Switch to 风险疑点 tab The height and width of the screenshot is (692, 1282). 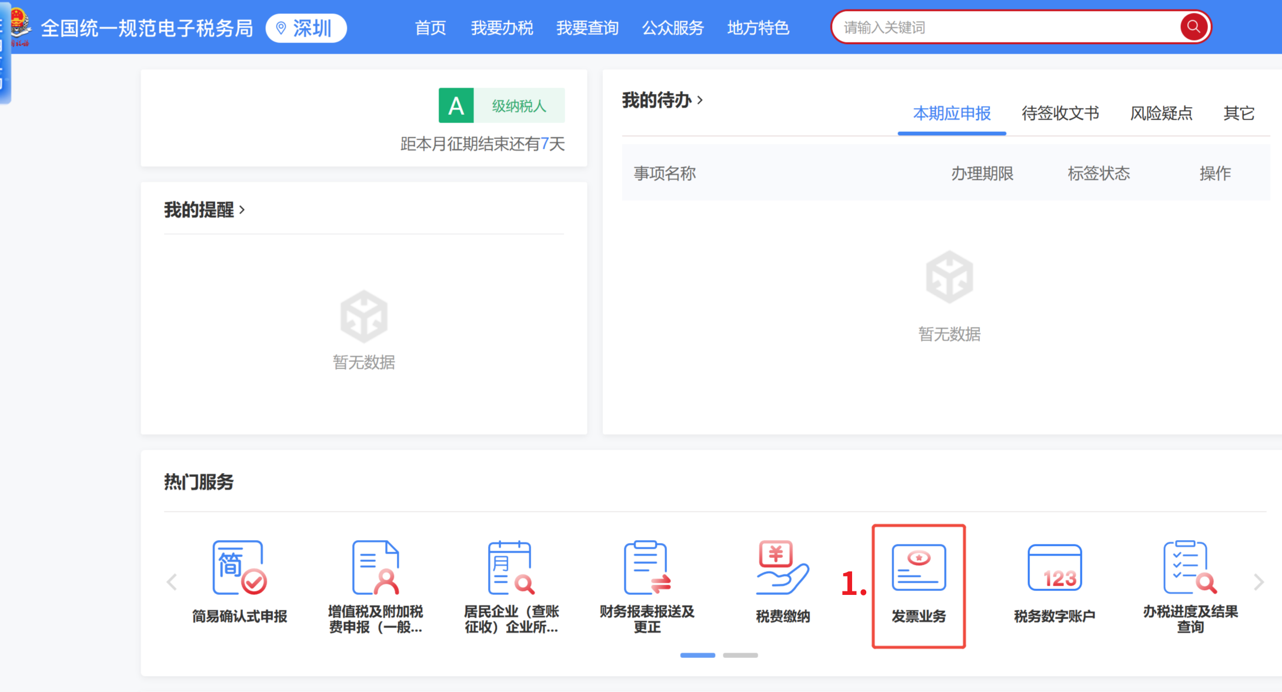point(1161,113)
